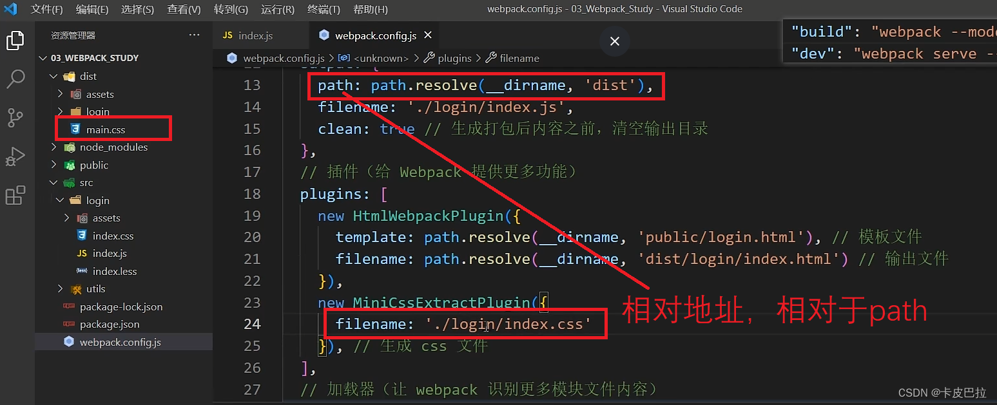The width and height of the screenshot is (997, 405).
Task: Click the VS Code logo in the title bar
Action: click(x=11, y=9)
